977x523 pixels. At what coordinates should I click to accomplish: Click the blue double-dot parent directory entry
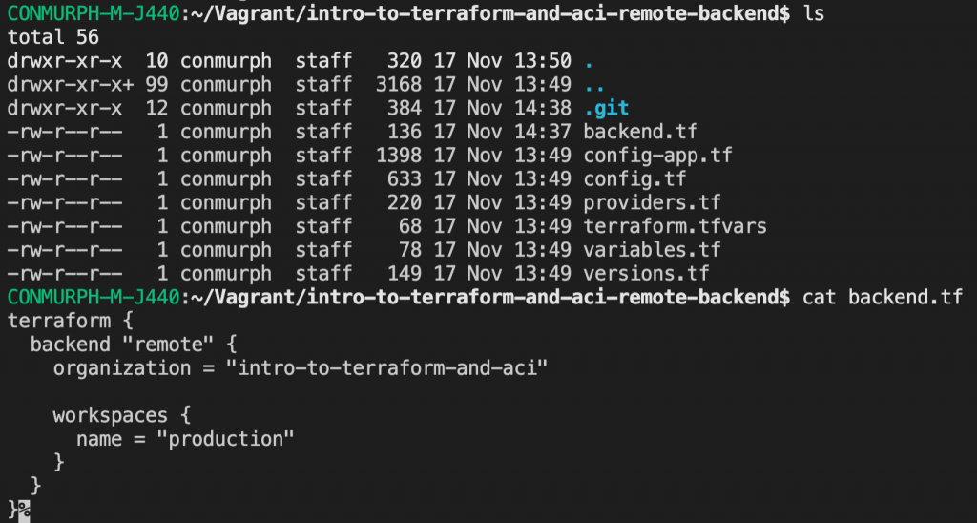tap(593, 84)
